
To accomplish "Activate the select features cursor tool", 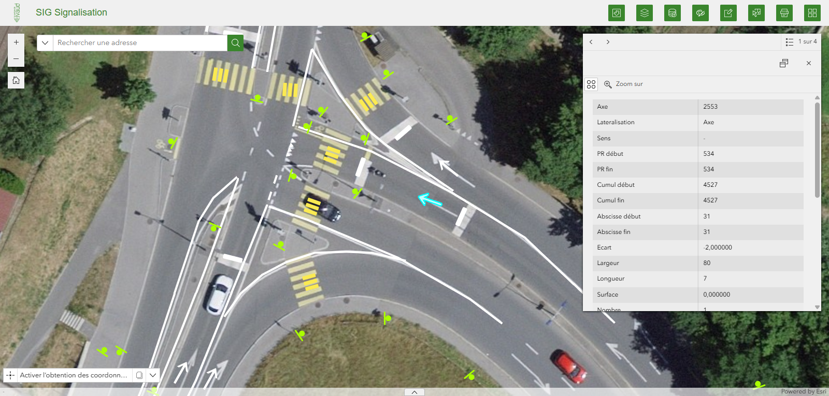I will point(756,13).
